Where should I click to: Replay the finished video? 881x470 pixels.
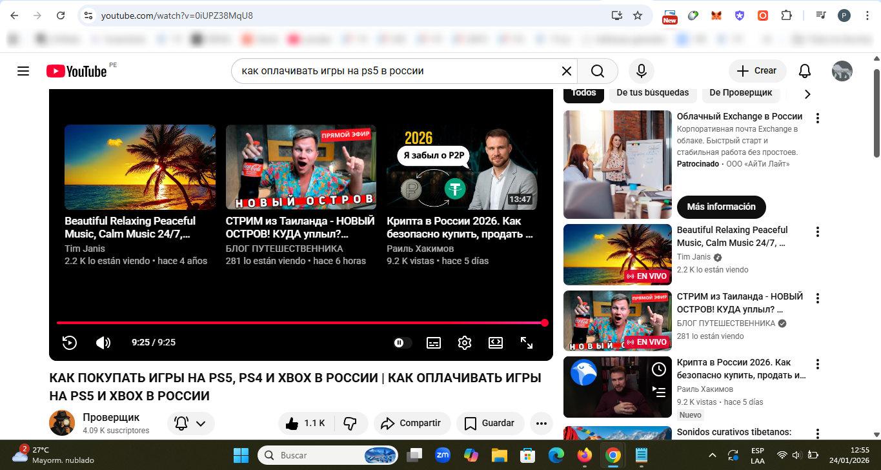click(70, 343)
